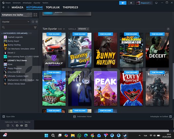Open Arkadaşlar ve Sohbet chat icon

click(x=171, y=116)
